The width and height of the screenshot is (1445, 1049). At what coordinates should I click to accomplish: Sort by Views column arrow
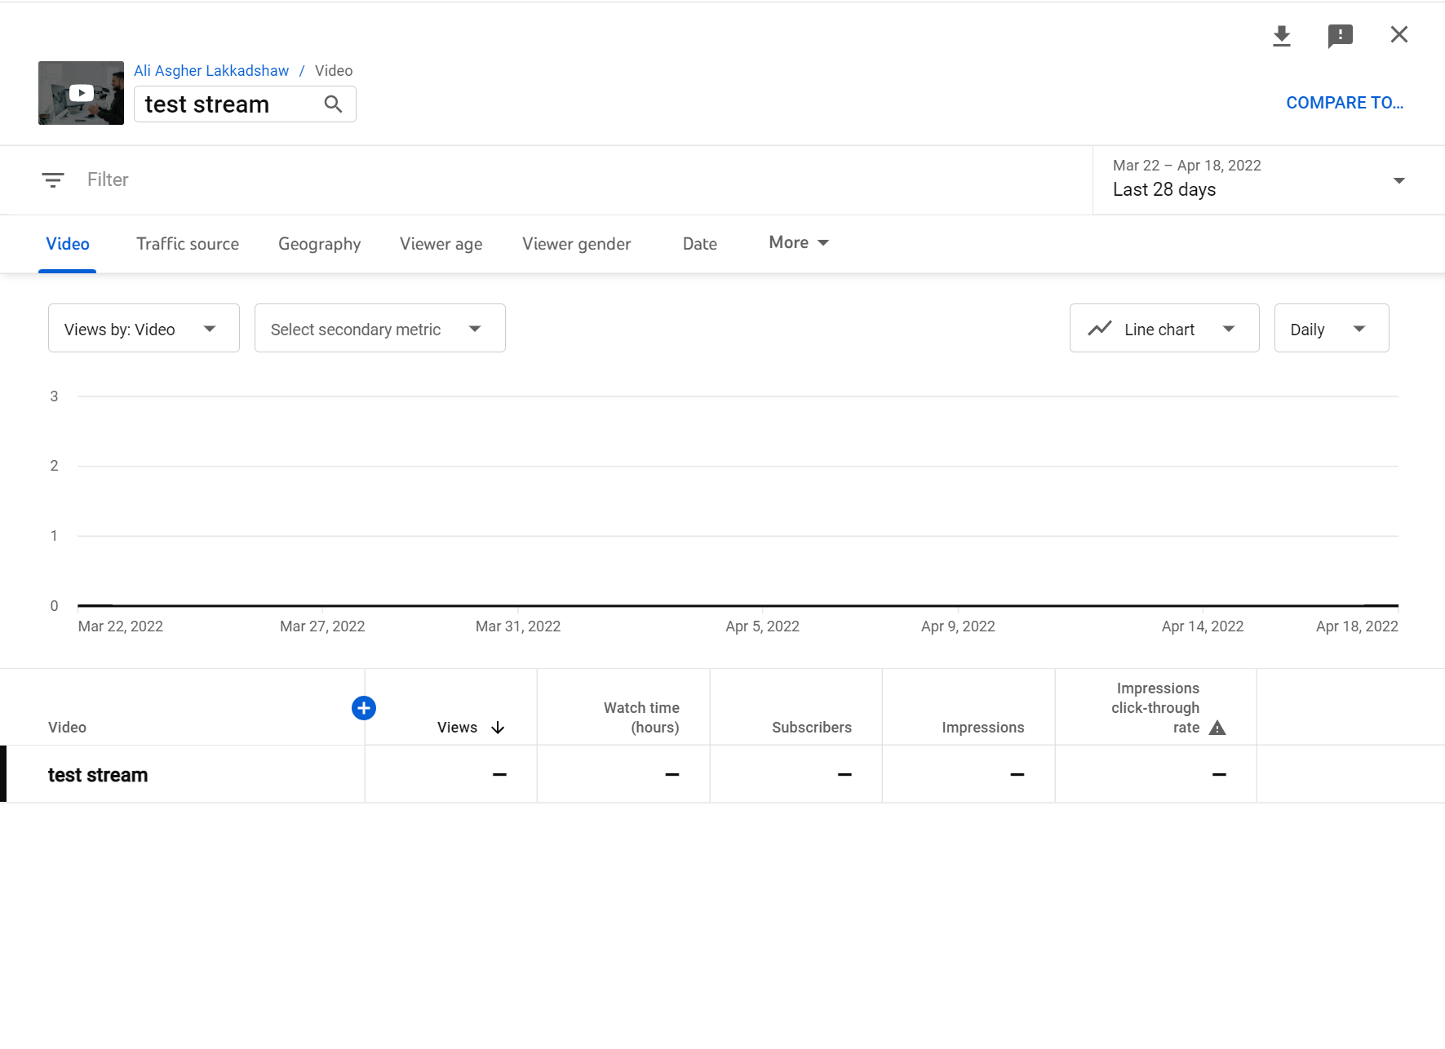pyautogui.click(x=498, y=728)
